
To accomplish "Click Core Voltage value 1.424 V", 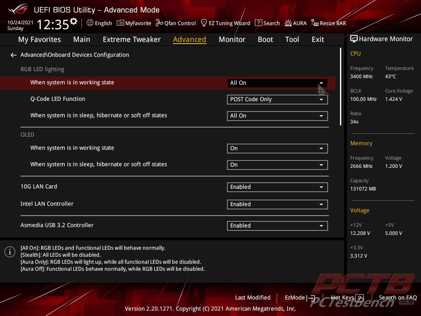I will point(393,99).
